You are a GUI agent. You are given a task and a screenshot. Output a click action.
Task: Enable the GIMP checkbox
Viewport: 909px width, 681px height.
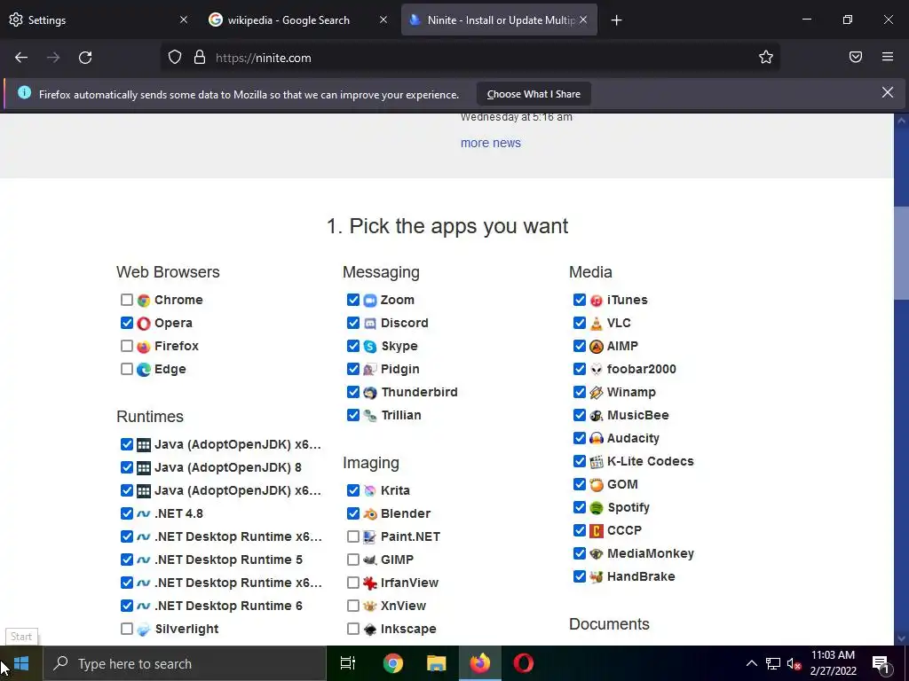353,560
